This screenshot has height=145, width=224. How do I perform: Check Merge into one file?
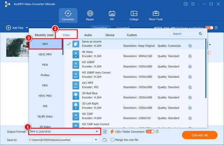113,140
